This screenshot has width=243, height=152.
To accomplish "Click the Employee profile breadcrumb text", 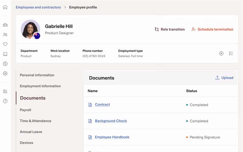I will [x=83, y=7].
